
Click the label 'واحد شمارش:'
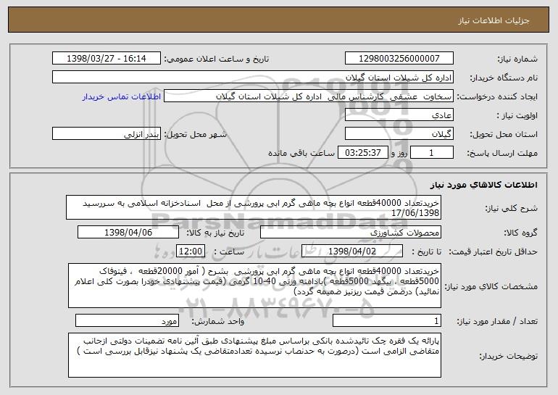click(x=218, y=322)
